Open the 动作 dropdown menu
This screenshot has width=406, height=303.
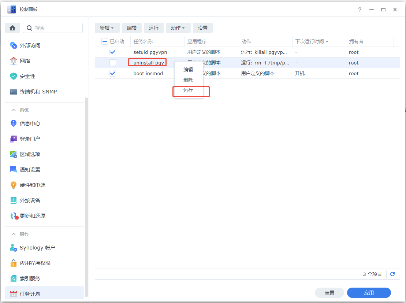point(178,28)
